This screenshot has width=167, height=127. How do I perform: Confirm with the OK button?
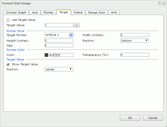point(130,118)
